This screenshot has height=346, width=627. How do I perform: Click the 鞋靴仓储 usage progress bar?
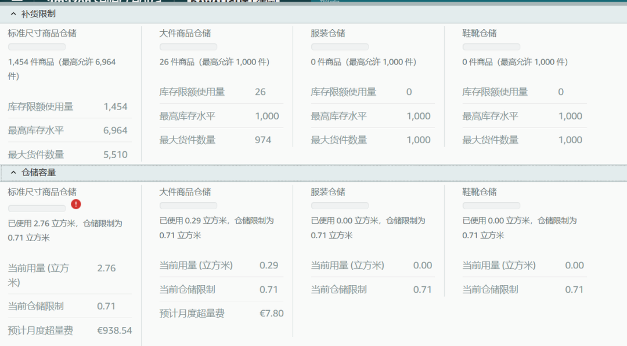point(491,206)
